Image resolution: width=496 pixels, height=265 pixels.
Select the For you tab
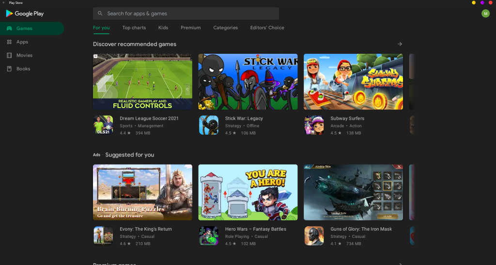pyautogui.click(x=101, y=28)
